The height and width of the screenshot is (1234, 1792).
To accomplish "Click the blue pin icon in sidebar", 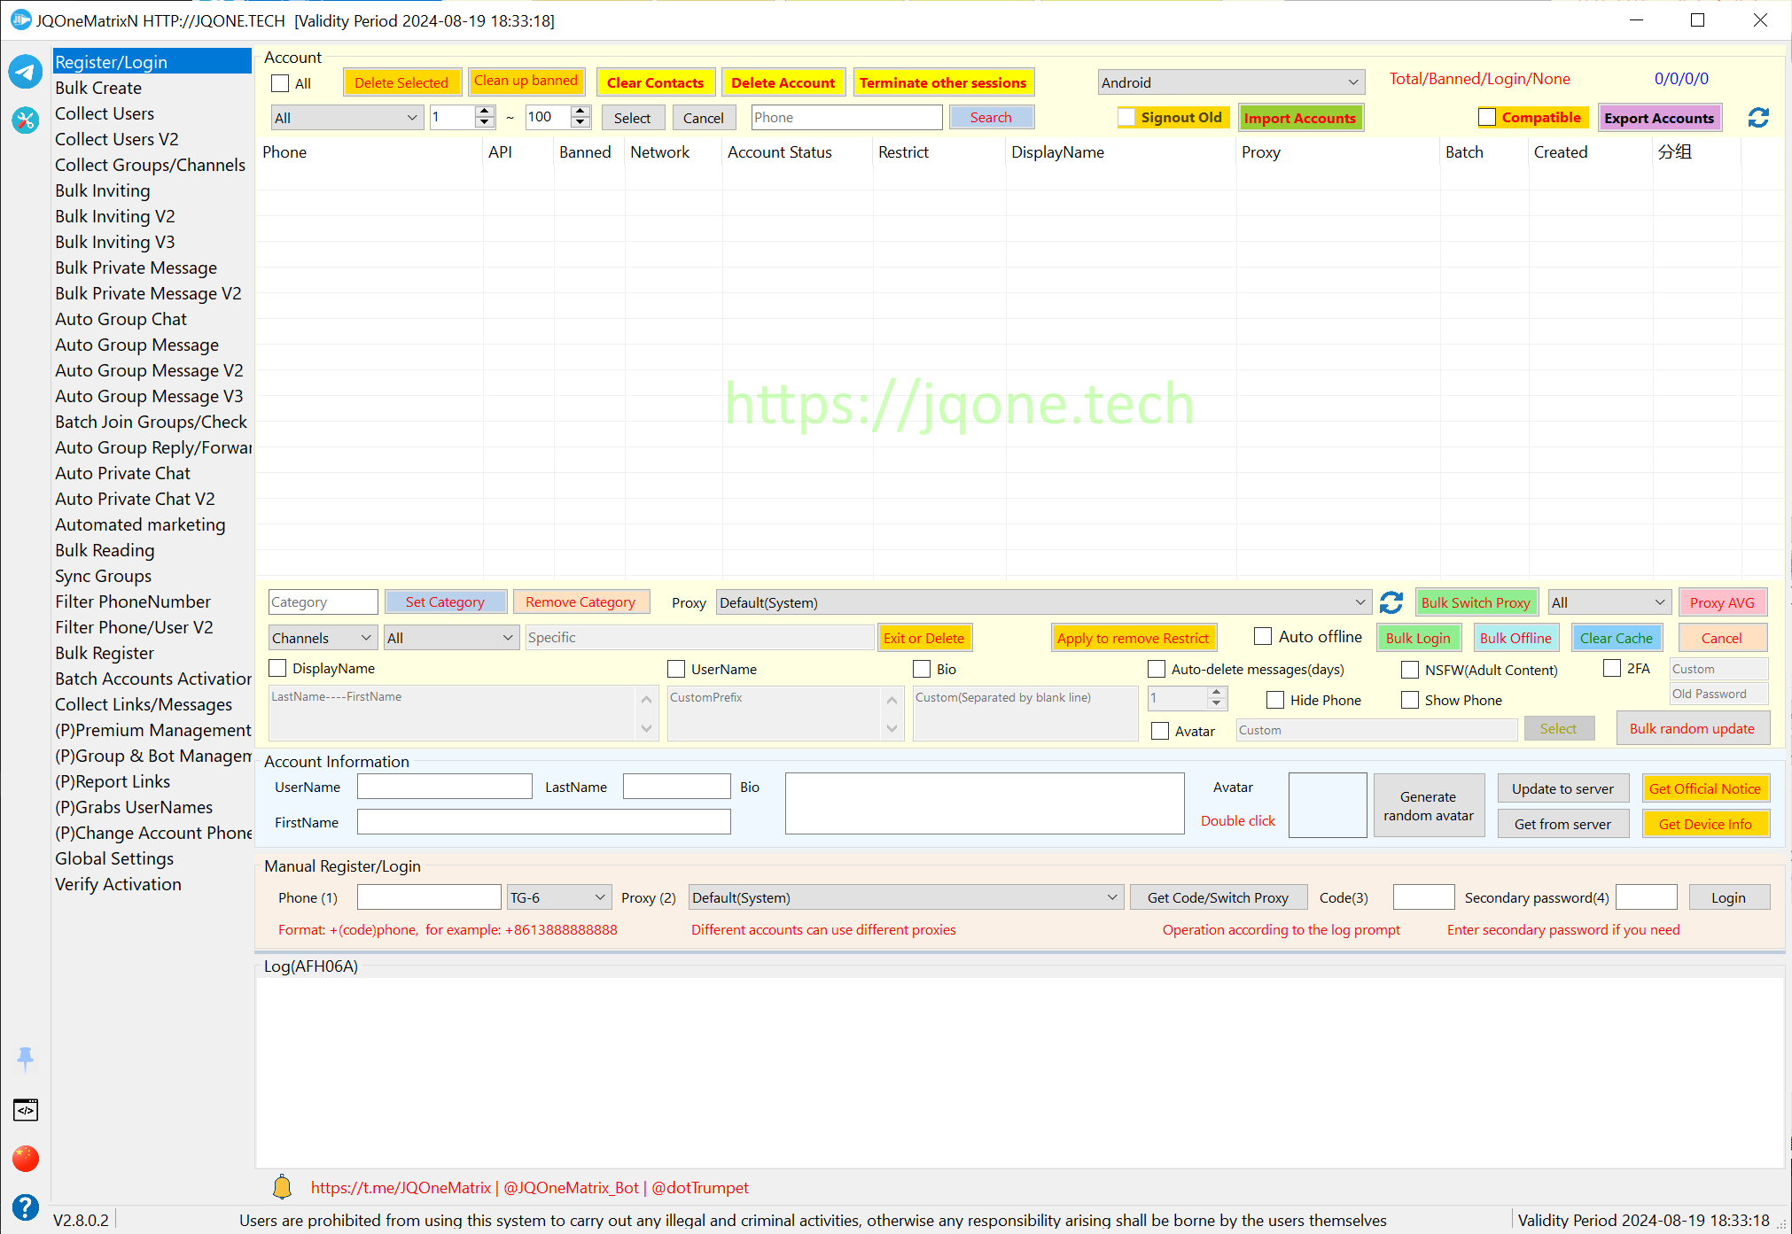I will click(26, 1058).
